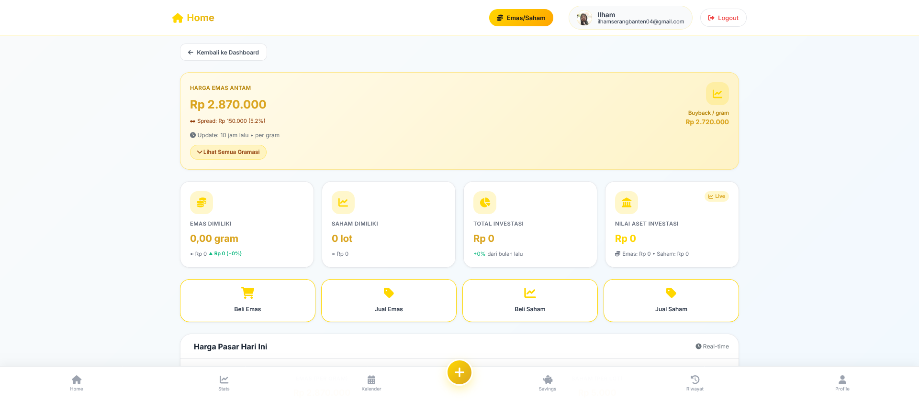Click the HARGA EMAS ANTAM label
919x401 pixels.
[220, 88]
